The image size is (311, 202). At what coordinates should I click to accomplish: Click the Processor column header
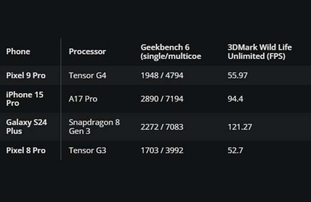point(87,52)
